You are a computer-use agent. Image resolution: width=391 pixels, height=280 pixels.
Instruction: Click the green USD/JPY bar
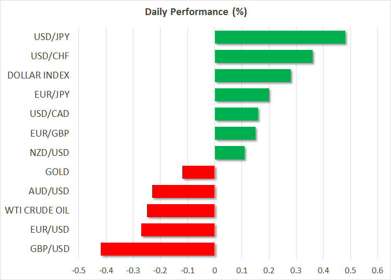(280, 37)
